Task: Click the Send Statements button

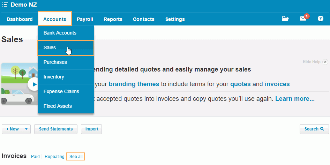Action: (56, 129)
